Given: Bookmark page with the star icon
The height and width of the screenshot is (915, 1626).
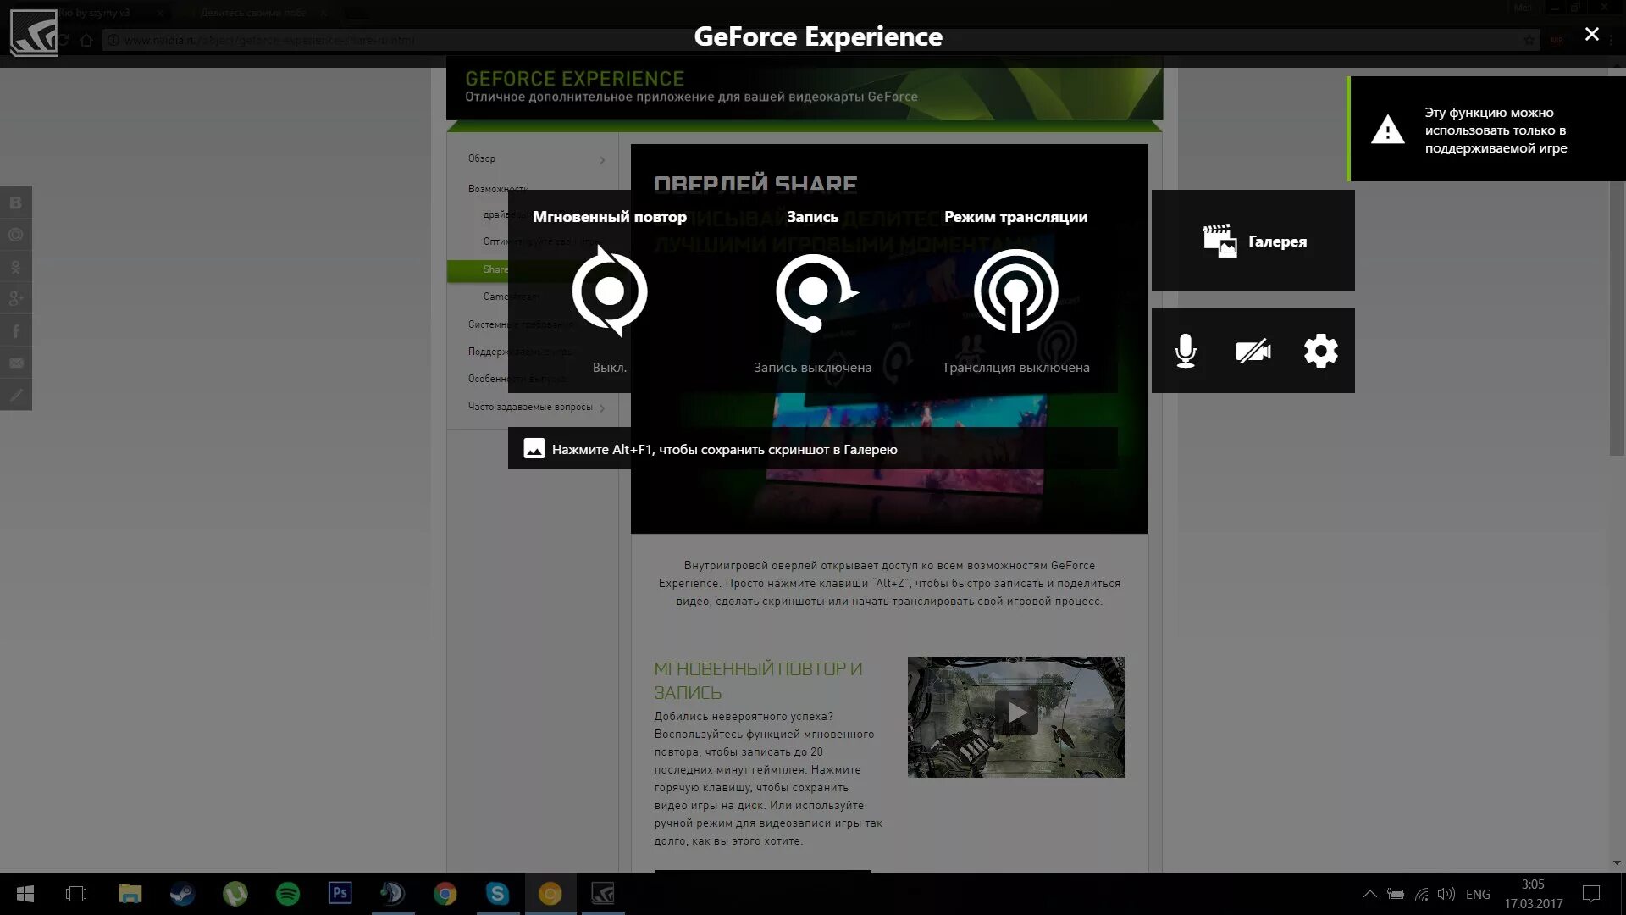Looking at the screenshot, I should tap(1529, 40).
